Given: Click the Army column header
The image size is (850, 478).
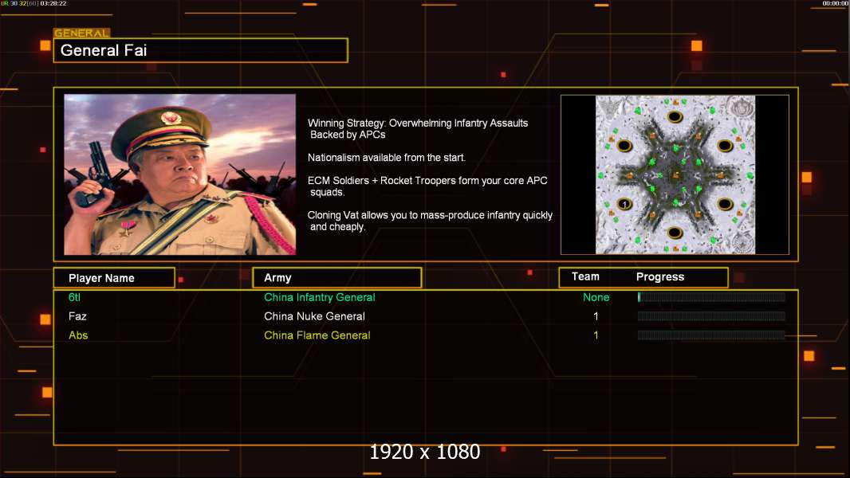Looking at the screenshot, I should pyautogui.click(x=337, y=278).
